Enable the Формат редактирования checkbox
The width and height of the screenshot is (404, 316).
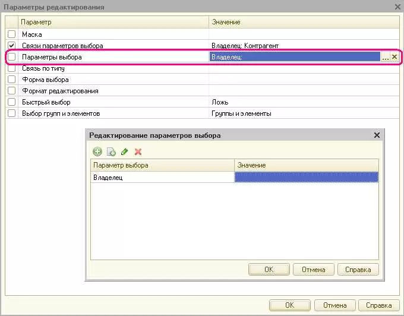point(12,91)
